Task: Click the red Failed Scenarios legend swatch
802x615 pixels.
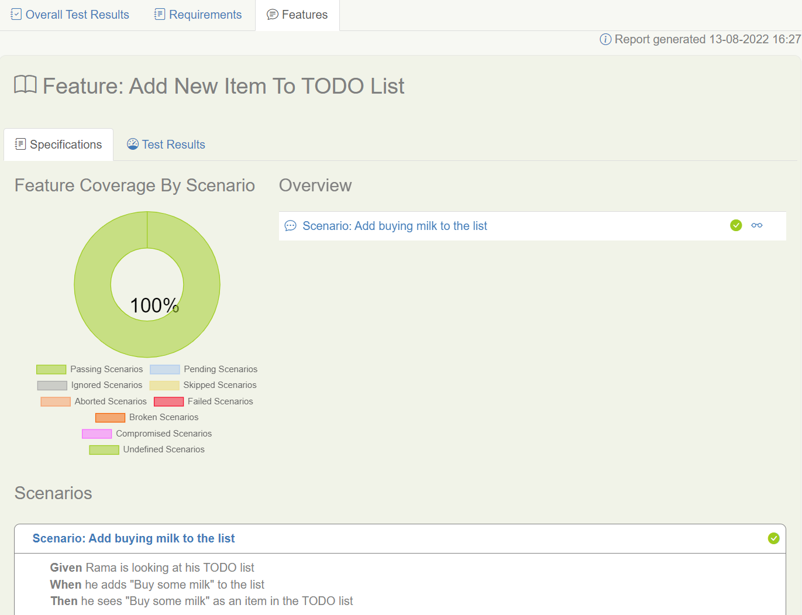Action: [168, 401]
